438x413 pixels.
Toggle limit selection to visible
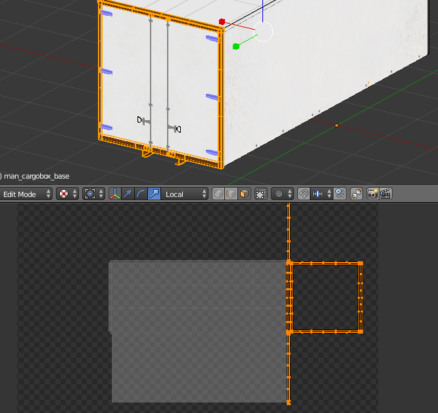click(261, 194)
